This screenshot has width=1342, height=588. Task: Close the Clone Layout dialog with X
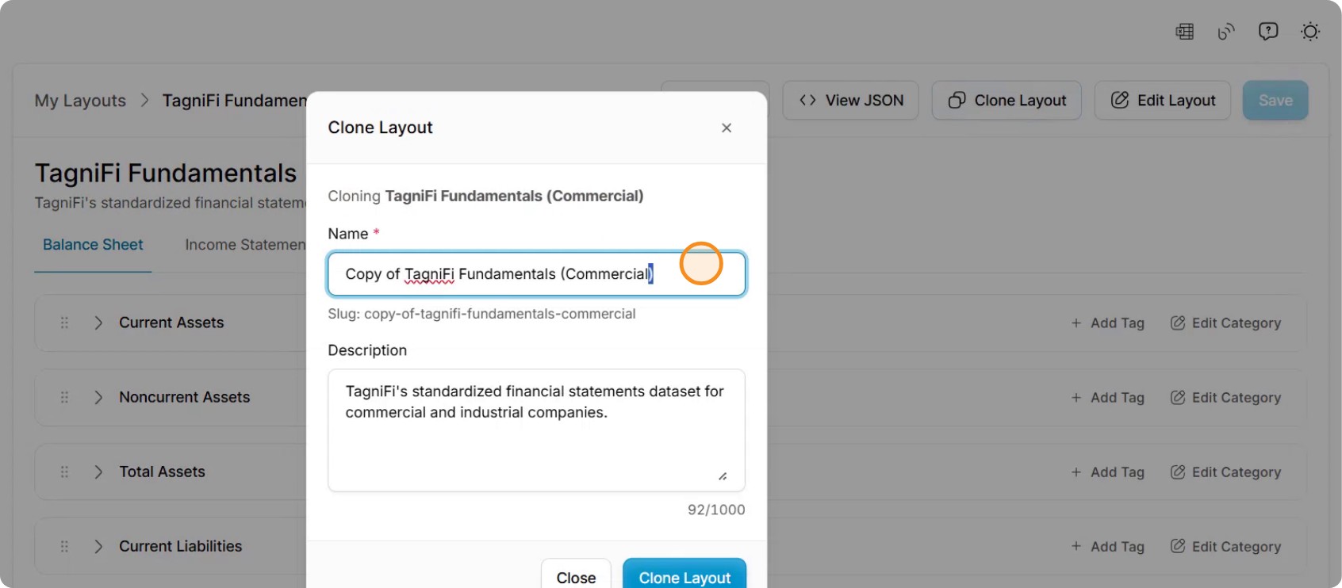pos(727,128)
